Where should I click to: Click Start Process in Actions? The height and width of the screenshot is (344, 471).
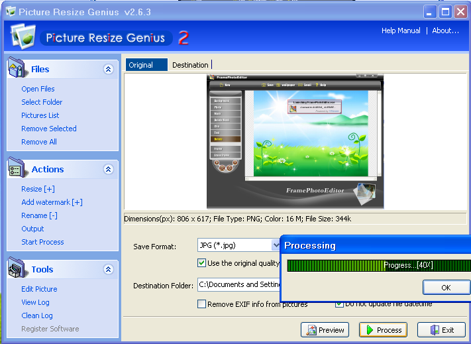(x=42, y=242)
